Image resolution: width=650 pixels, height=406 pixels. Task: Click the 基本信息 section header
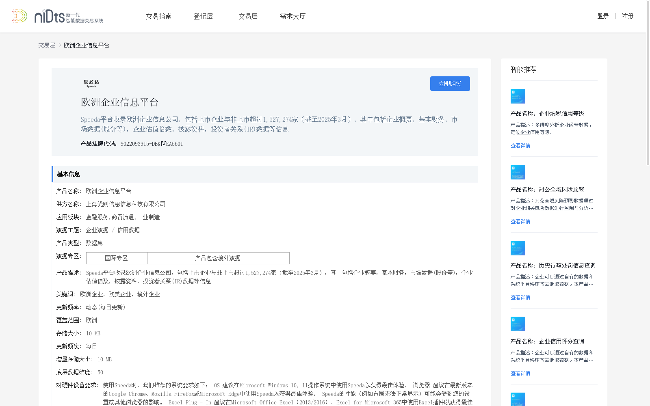[265, 174]
